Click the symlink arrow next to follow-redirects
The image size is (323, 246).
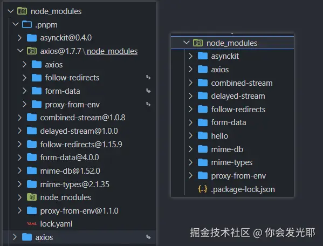click(148, 78)
